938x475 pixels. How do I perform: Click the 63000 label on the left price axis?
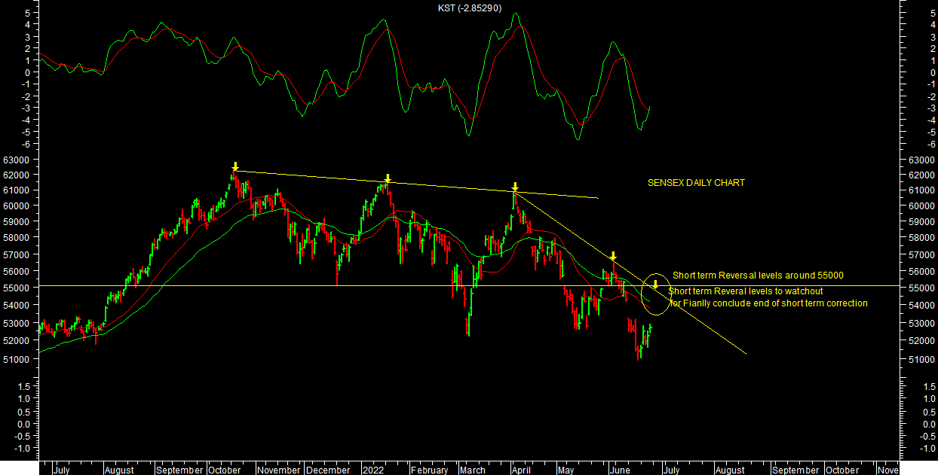16,160
